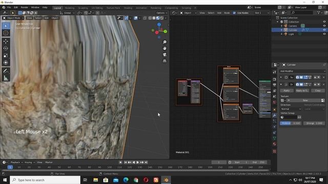Toggle Use Nodes checkbox

[x=234, y=13]
